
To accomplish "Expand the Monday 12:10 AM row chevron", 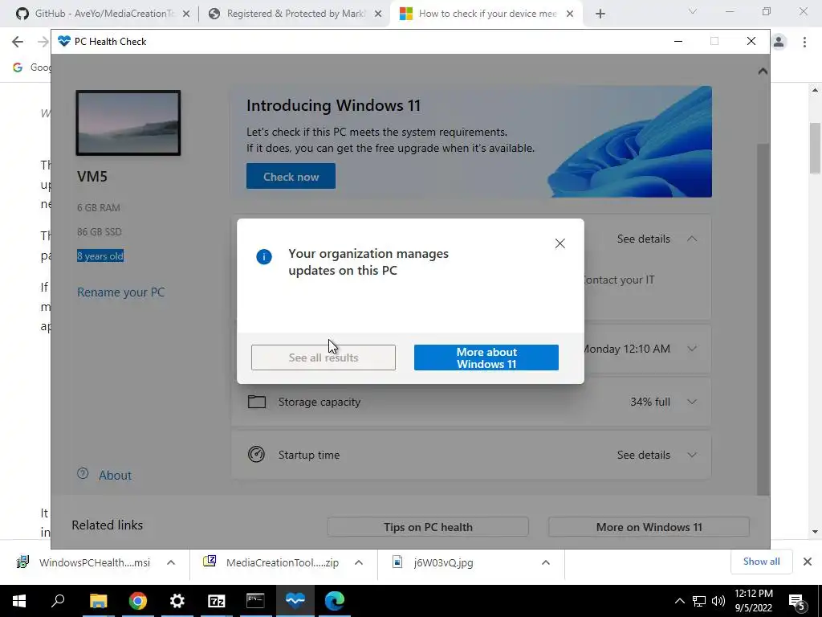I will [x=692, y=349].
